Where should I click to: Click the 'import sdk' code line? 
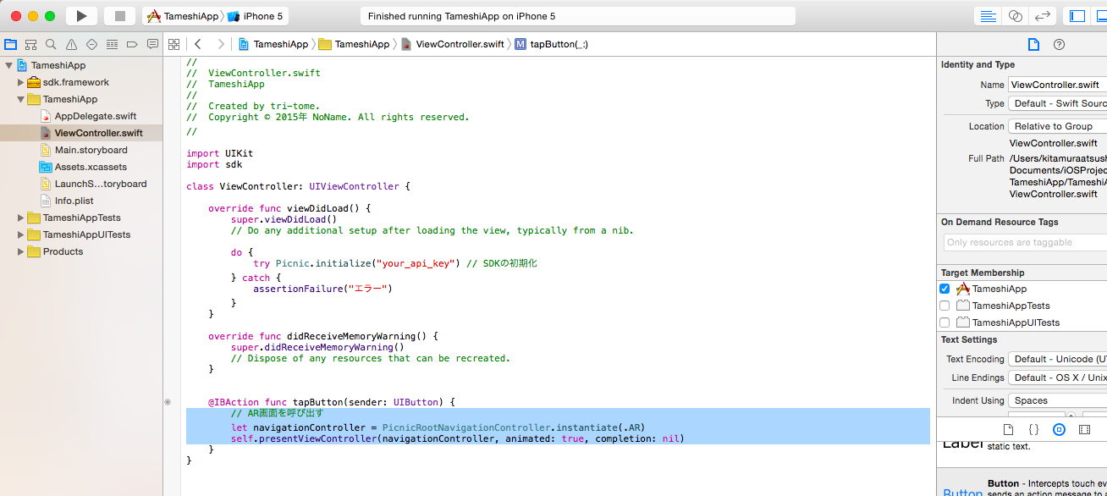click(214, 164)
